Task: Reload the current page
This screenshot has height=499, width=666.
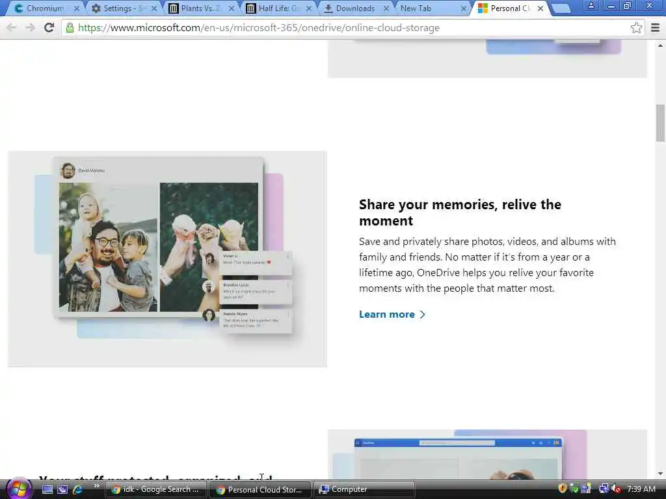Action: click(x=49, y=27)
